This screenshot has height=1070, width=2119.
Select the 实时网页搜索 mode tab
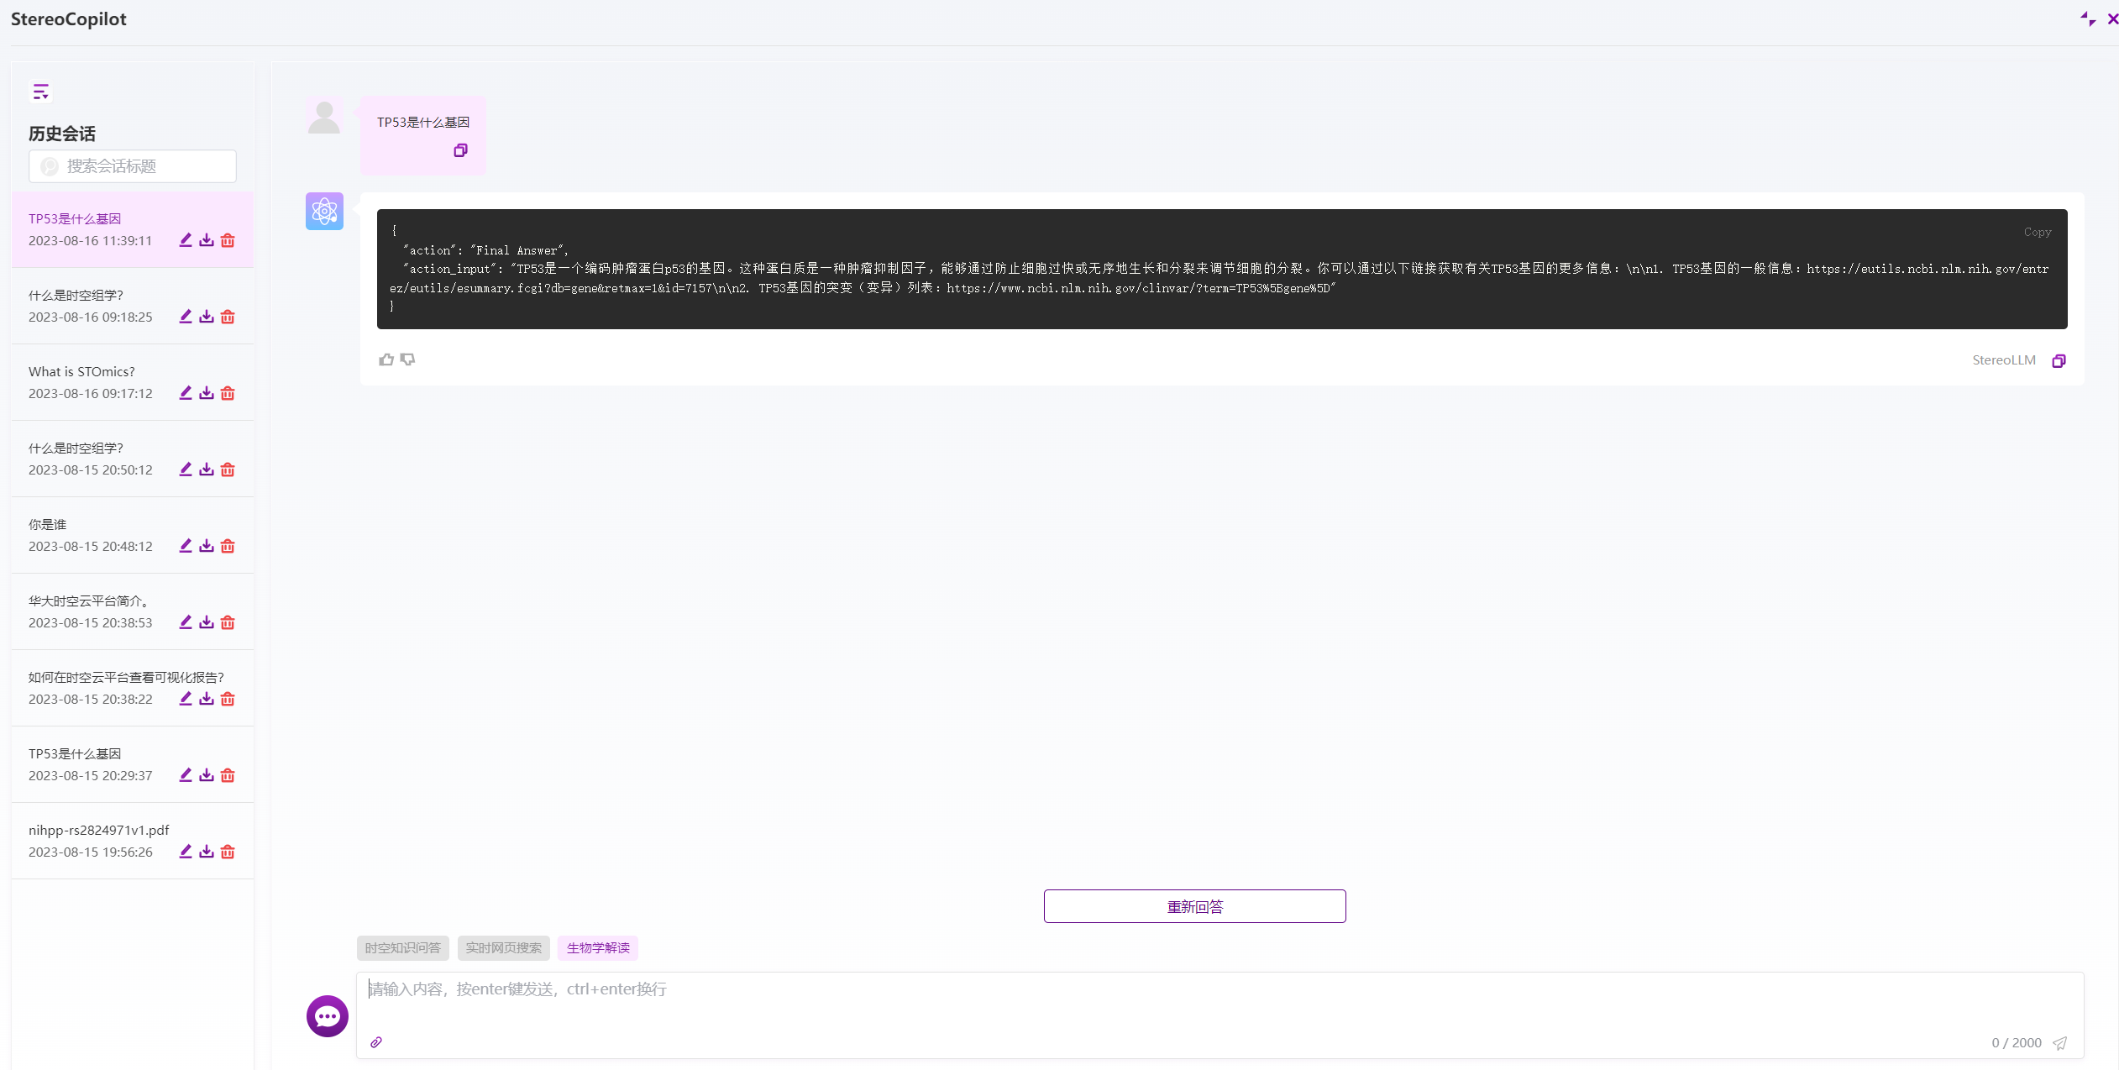(504, 948)
